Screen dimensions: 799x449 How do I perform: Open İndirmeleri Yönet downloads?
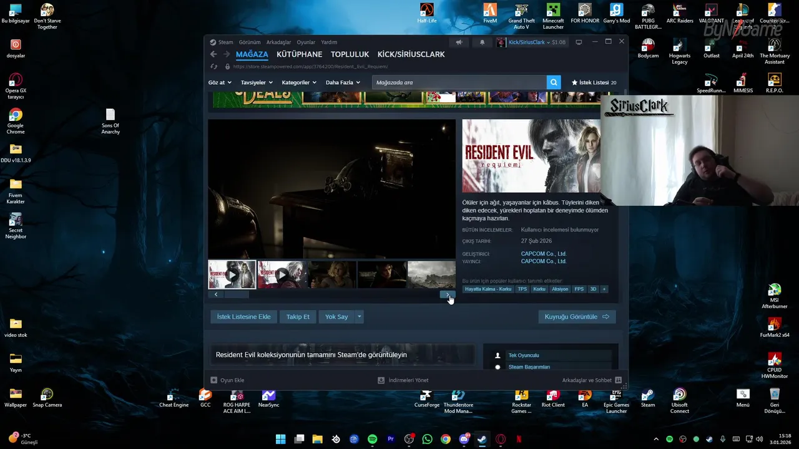(403, 380)
